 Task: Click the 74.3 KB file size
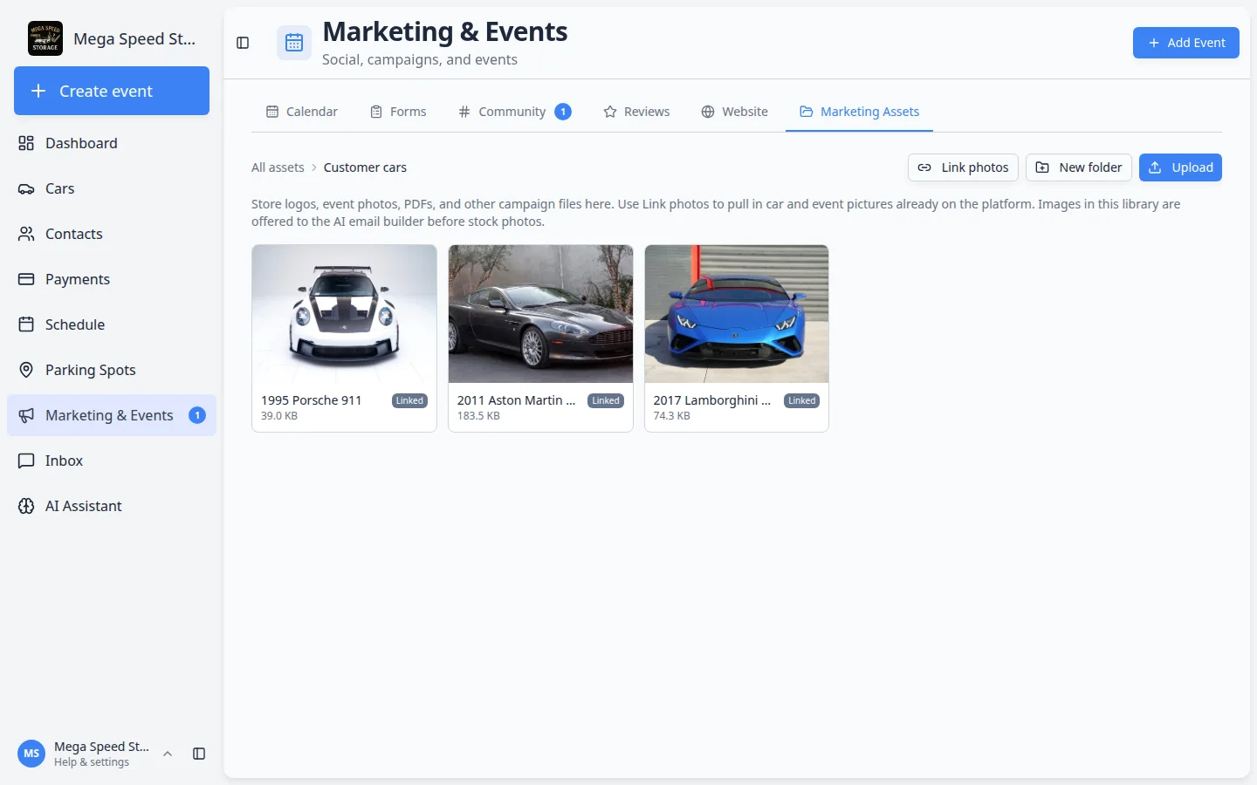point(672,416)
